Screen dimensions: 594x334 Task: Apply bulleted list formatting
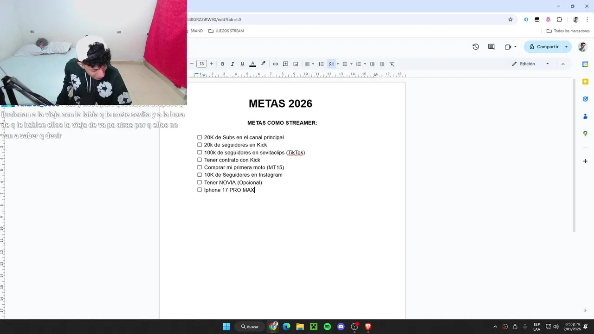(x=345, y=64)
